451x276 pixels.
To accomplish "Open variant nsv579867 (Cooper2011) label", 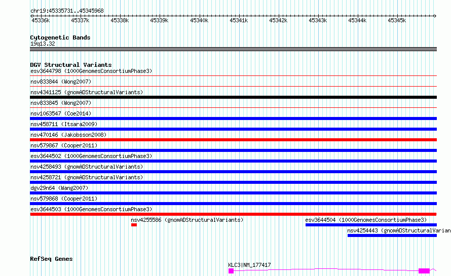I will point(64,145).
